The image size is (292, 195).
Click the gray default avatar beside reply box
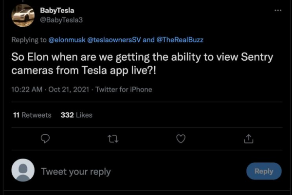point(23,171)
